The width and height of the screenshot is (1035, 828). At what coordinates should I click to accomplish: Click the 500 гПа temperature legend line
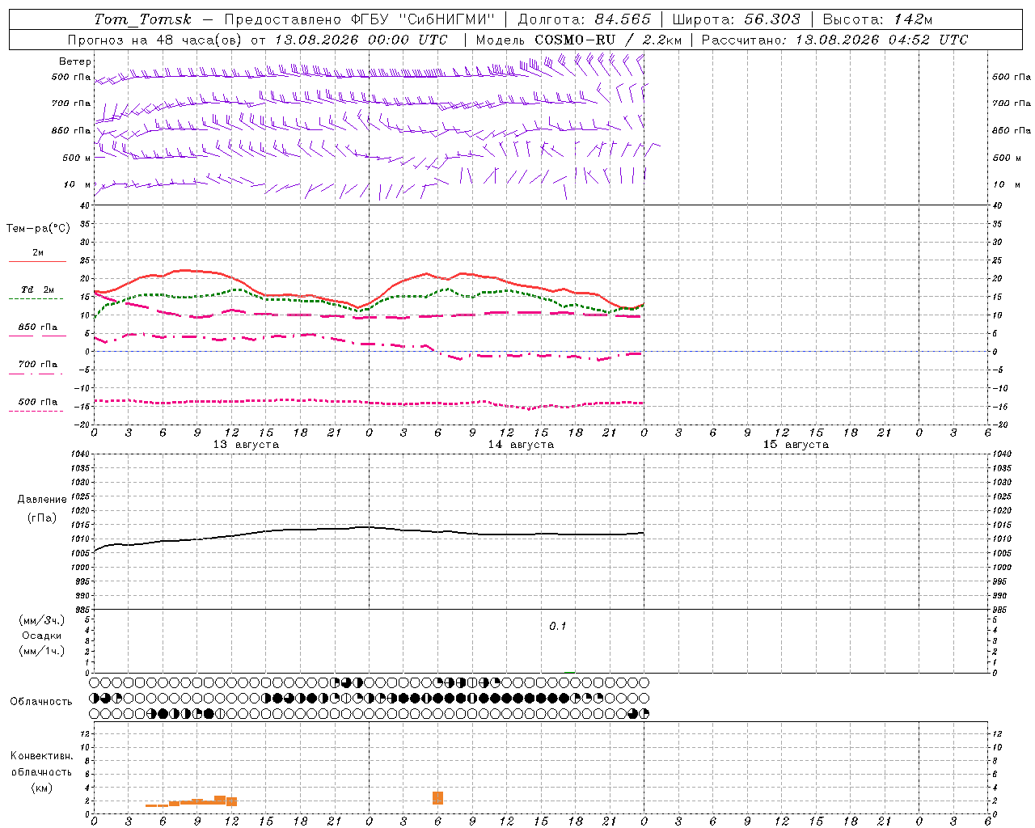tap(37, 411)
